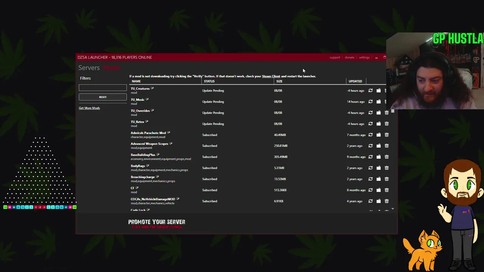Click Get More Mods link
Screen dimensions: 484x272
(89, 108)
